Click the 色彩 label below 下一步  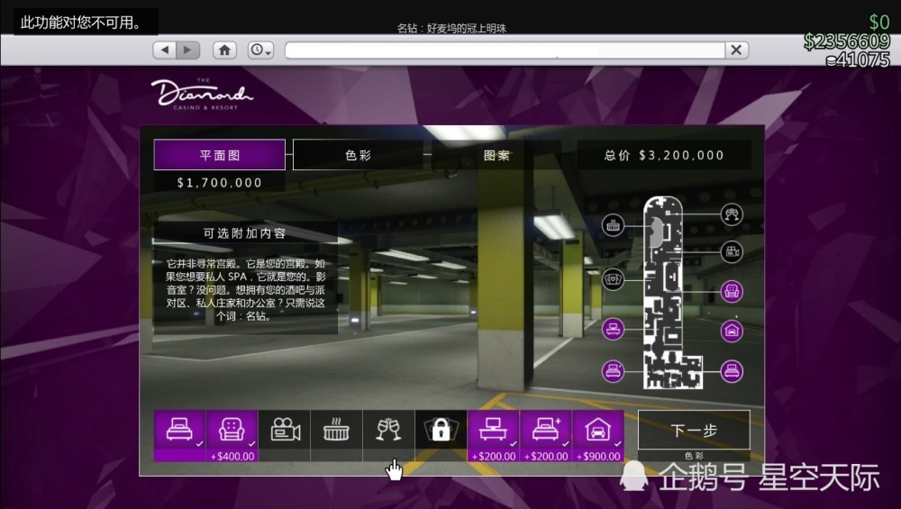point(694,456)
